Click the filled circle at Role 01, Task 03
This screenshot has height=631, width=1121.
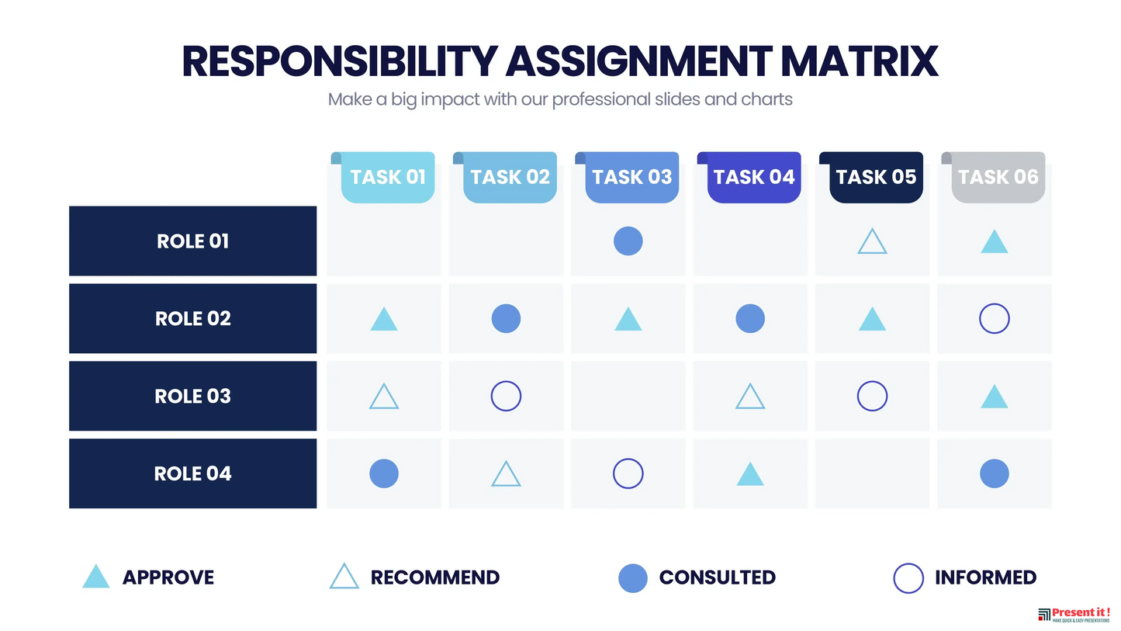[x=628, y=241]
